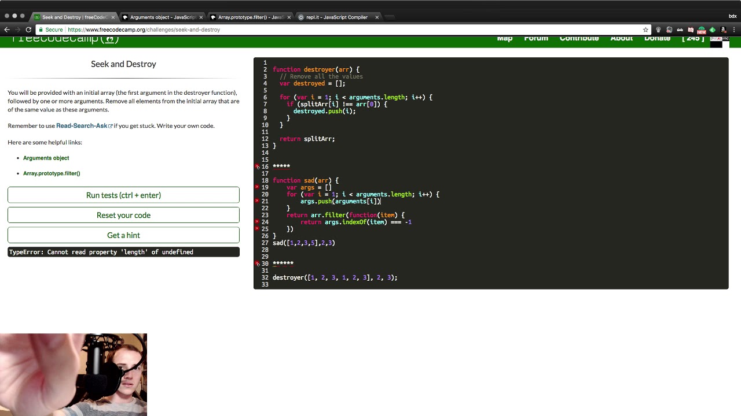Open the Array.prototype.filter() helpful link
741x416 pixels.
point(52,173)
